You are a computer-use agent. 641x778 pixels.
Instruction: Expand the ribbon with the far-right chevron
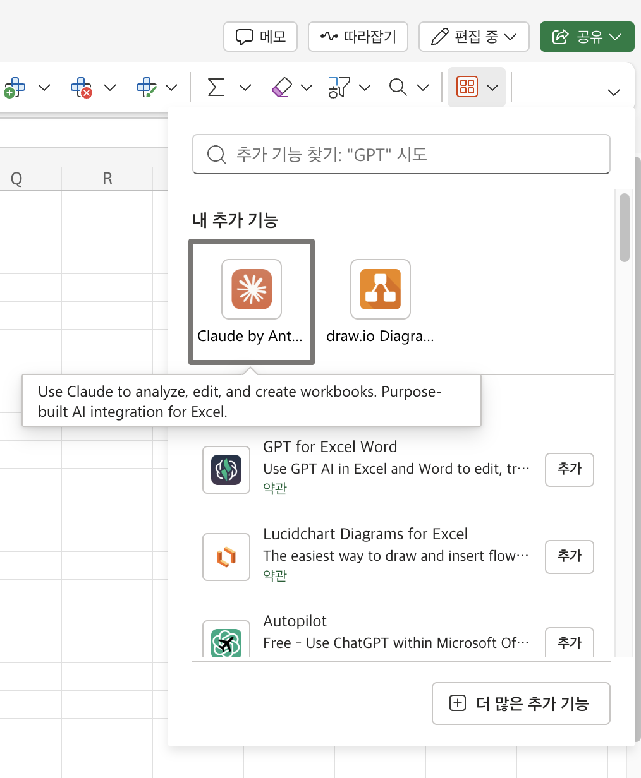tap(613, 92)
